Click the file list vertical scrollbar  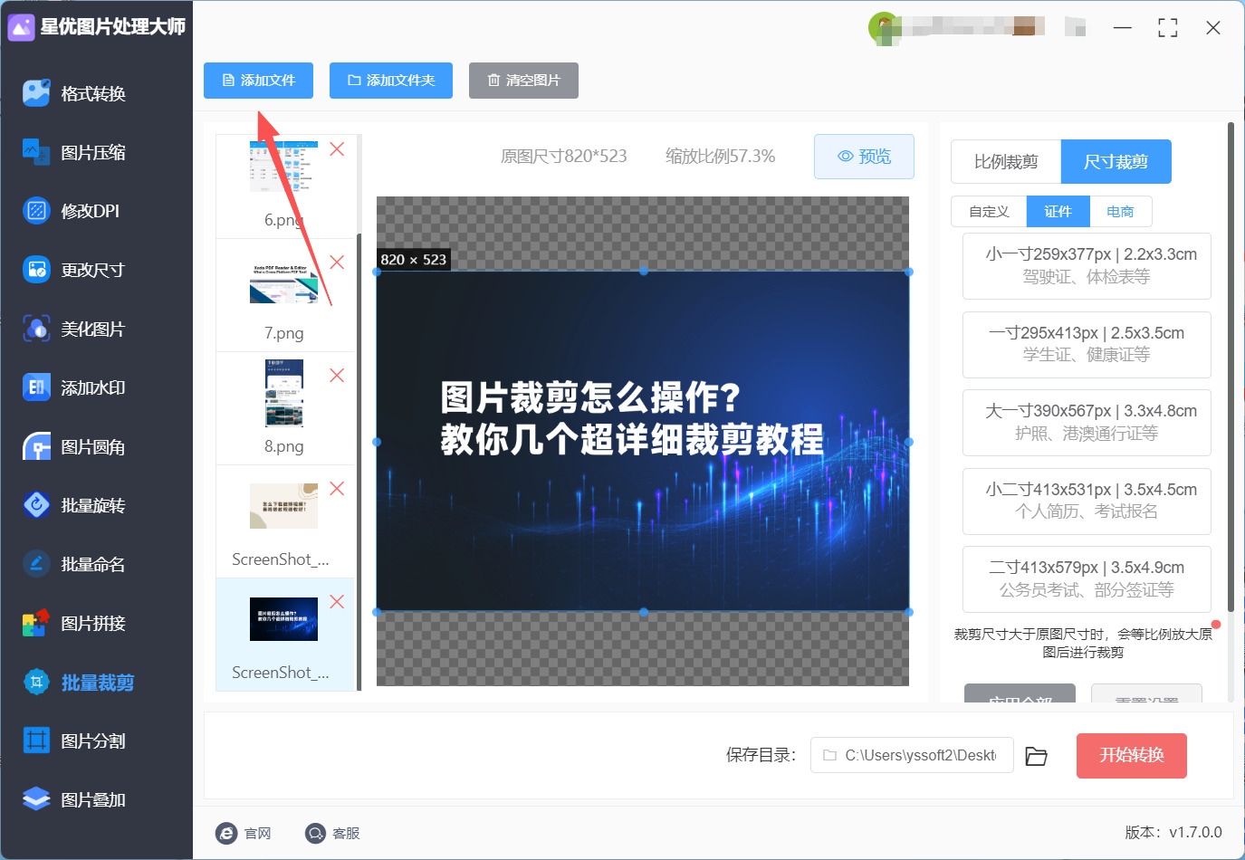tap(359, 462)
